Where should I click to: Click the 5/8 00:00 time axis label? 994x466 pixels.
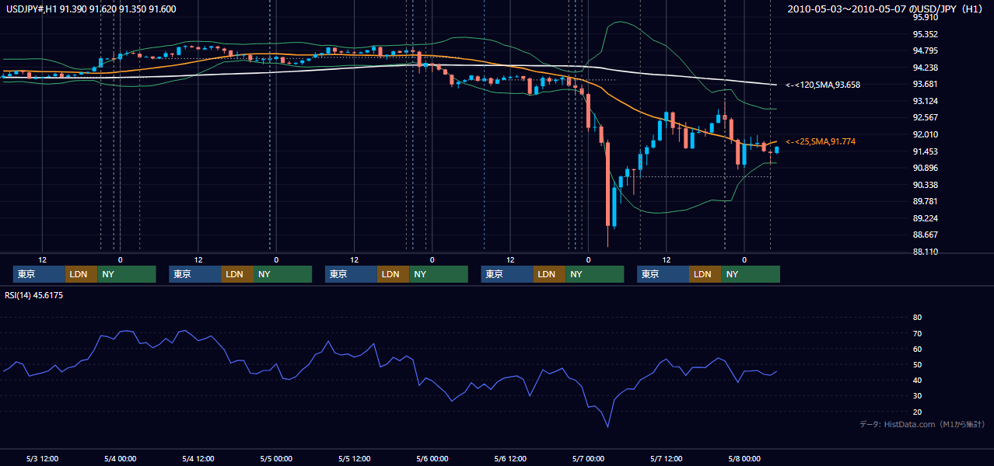point(744,459)
